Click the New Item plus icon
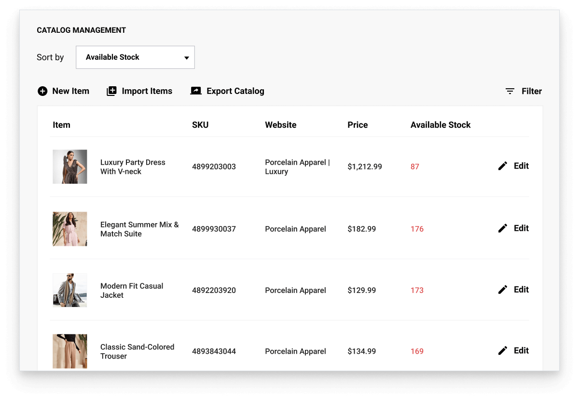The width and height of the screenshot is (579, 400). click(x=42, y=91)
